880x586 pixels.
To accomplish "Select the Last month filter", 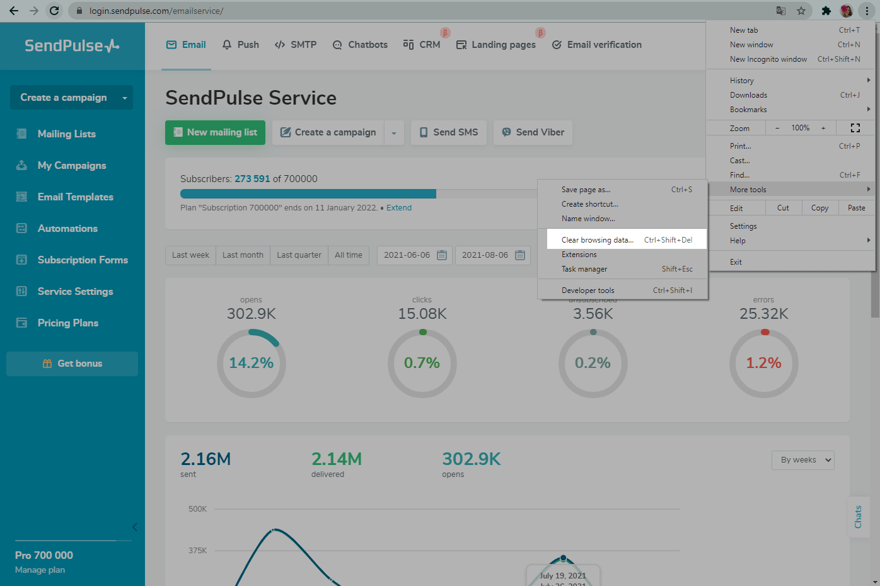I will click(x=243, y=255).
